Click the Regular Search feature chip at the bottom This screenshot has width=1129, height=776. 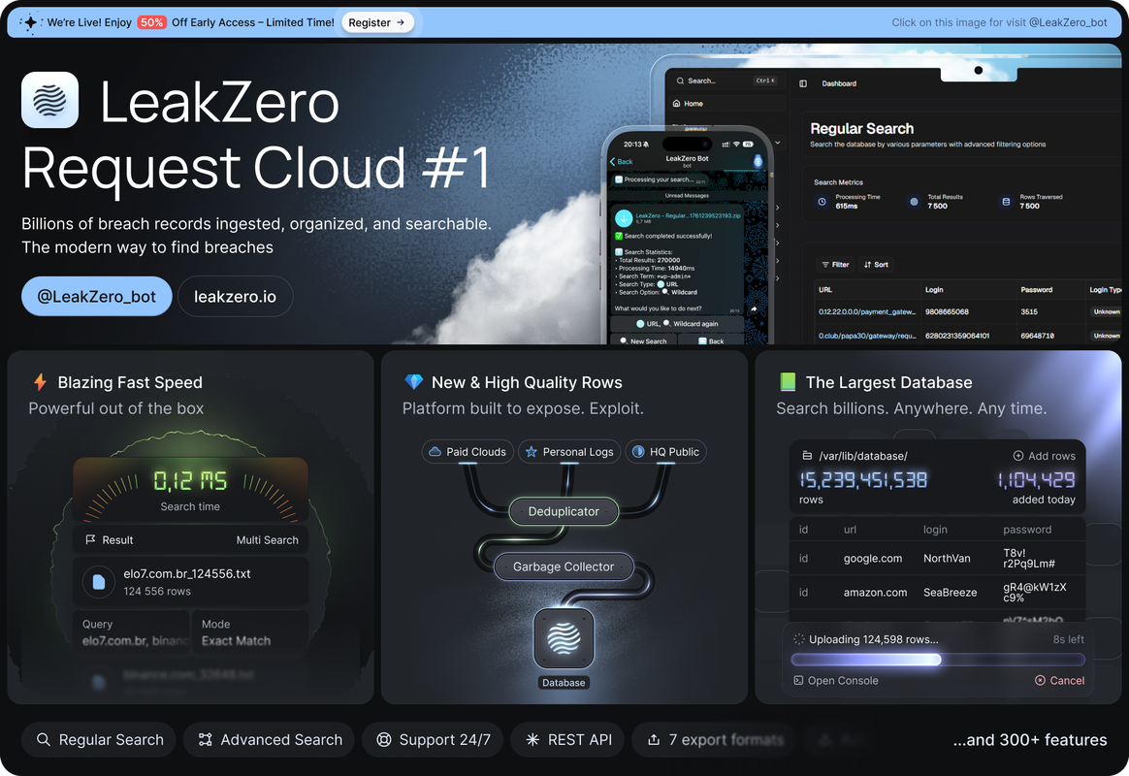tap(99, 739)
